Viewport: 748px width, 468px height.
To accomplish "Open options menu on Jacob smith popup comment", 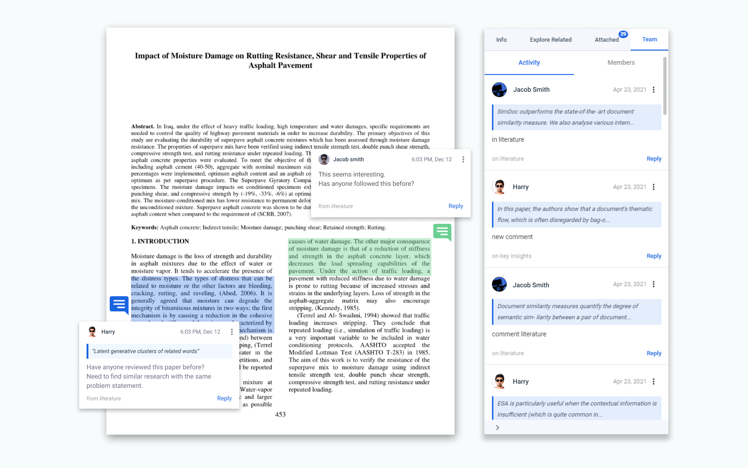I will pos(463,159).
